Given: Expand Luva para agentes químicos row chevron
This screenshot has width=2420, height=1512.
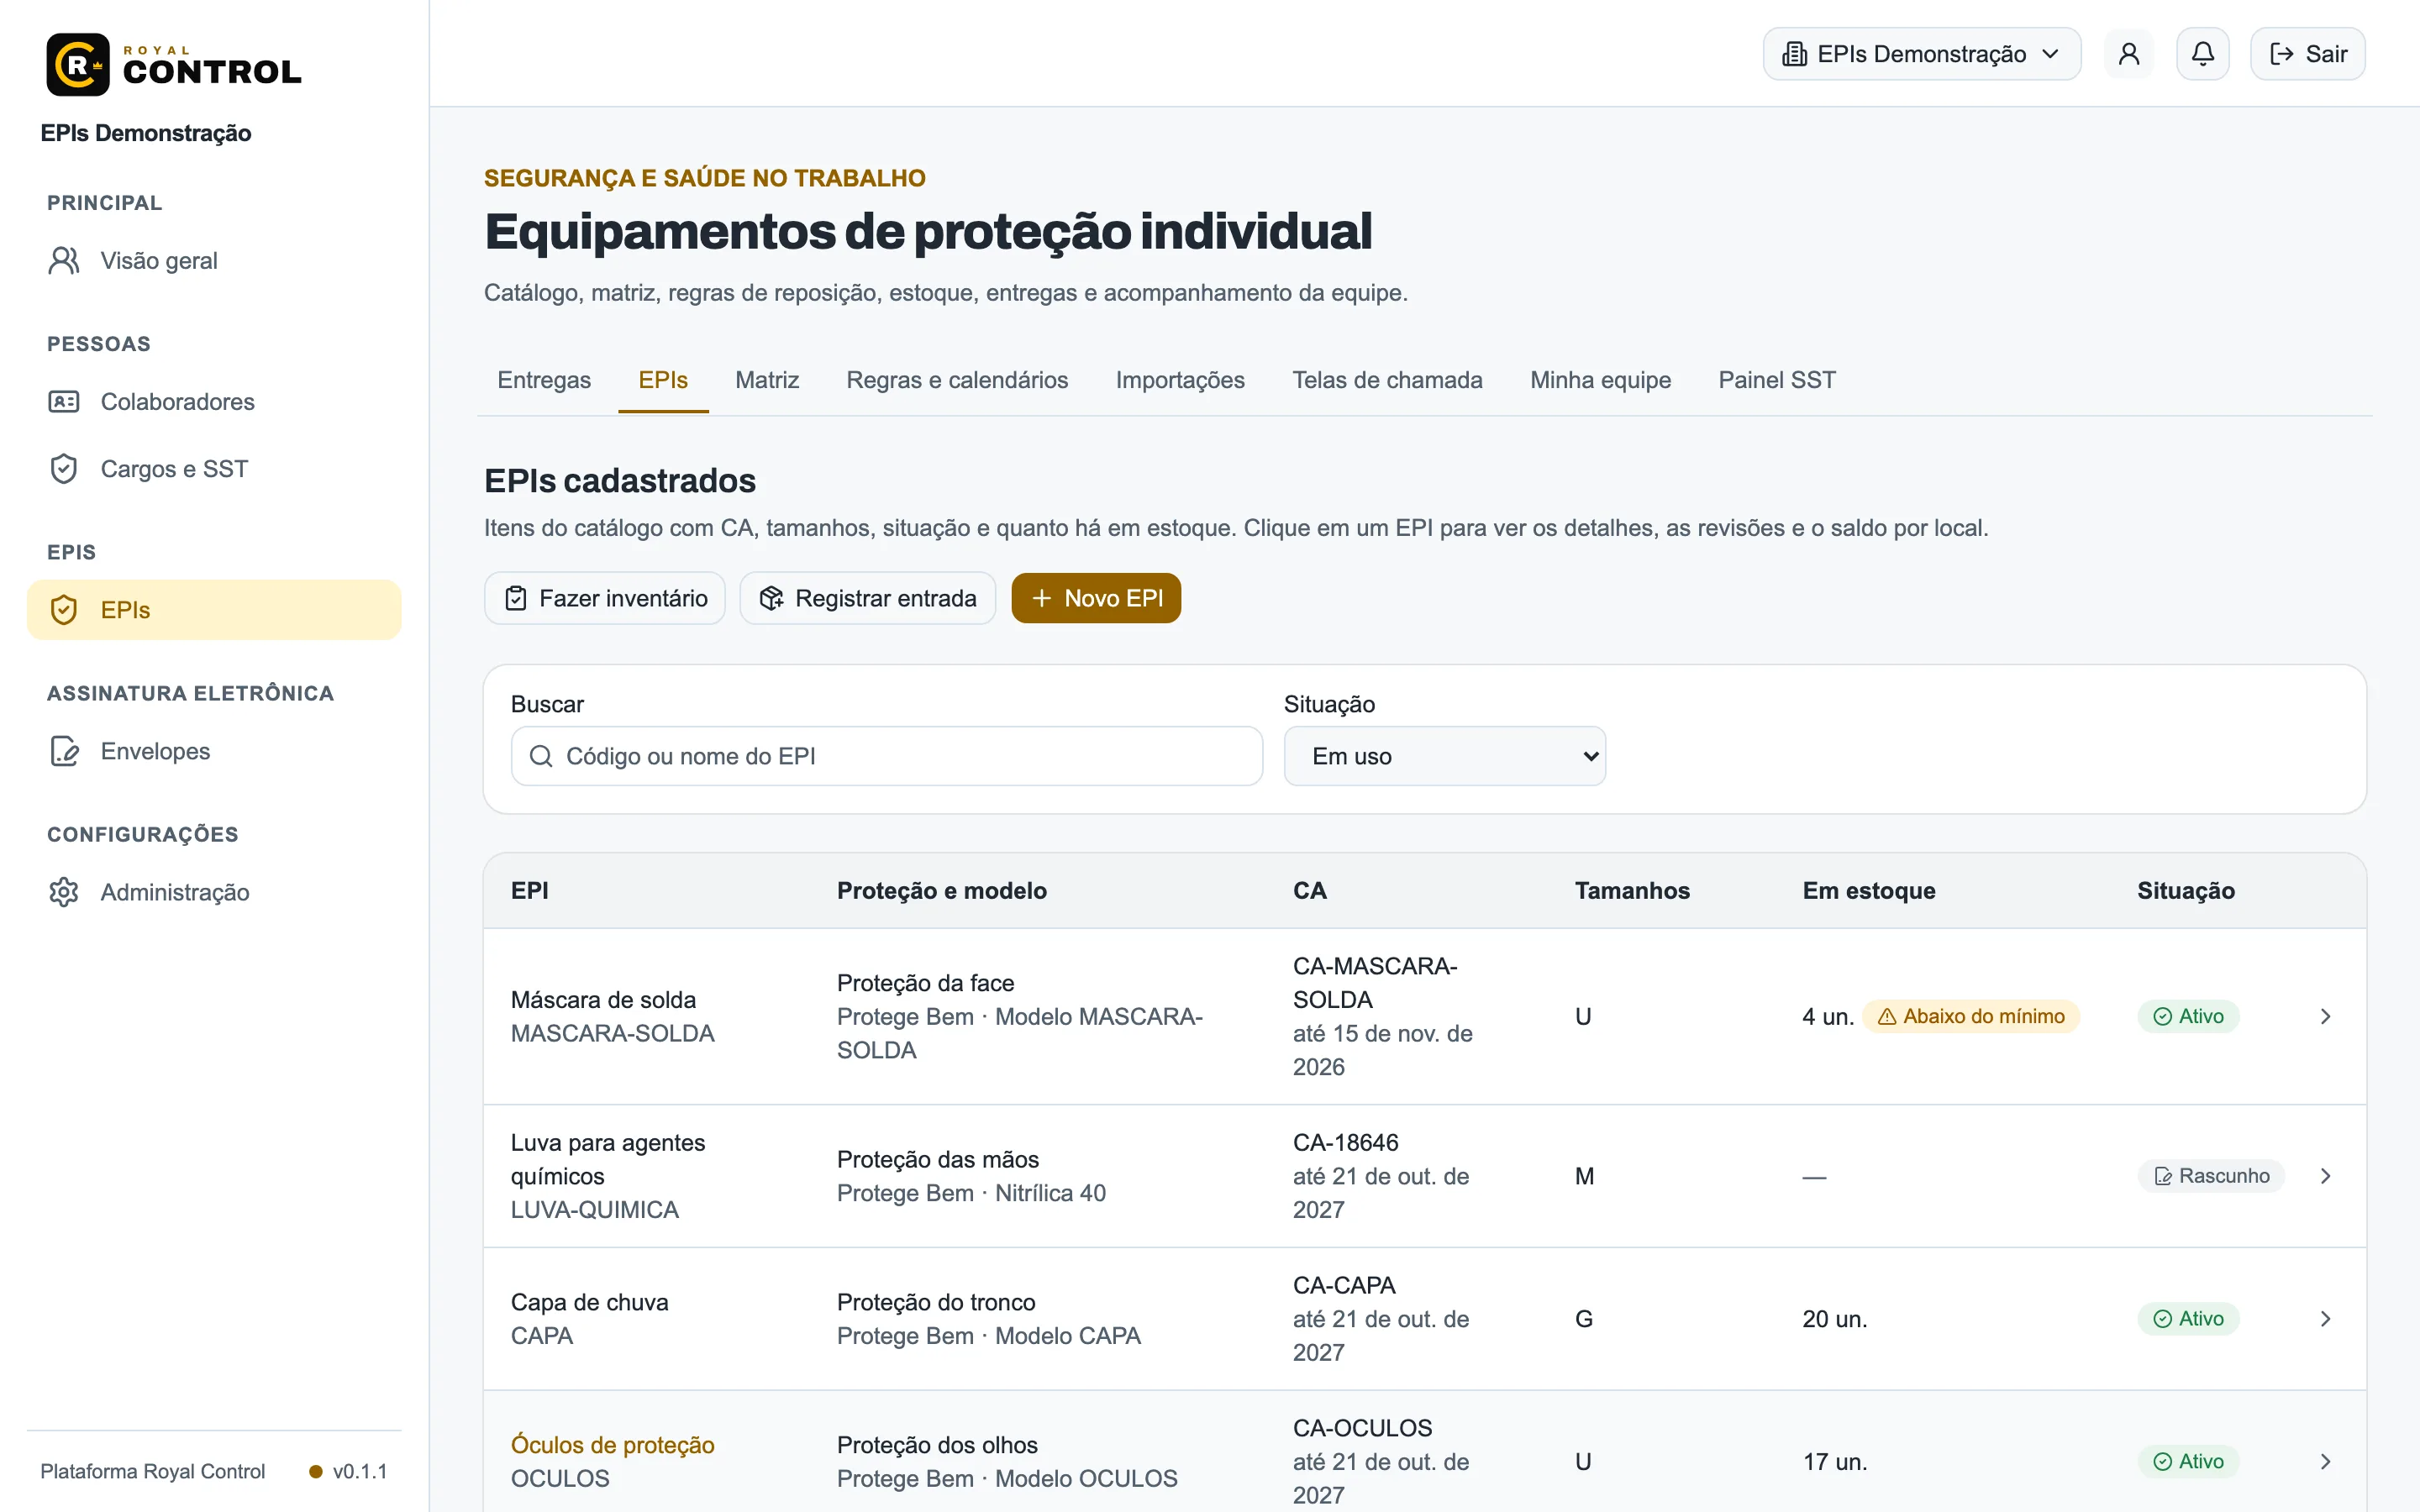Looking at the screenshot, I should (2325, 1176).
